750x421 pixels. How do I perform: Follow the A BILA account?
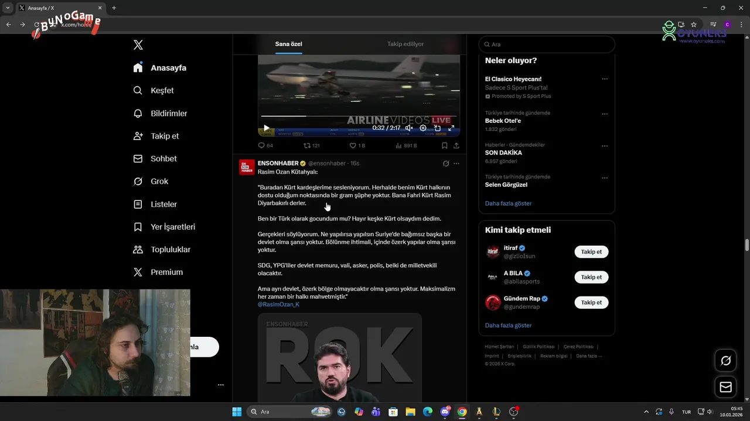(591, 277)
